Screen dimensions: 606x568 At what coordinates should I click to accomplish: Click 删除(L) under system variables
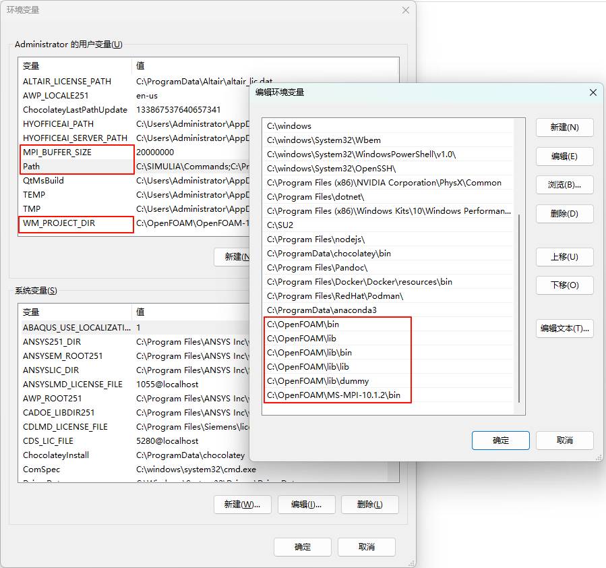tap(370, 505)
